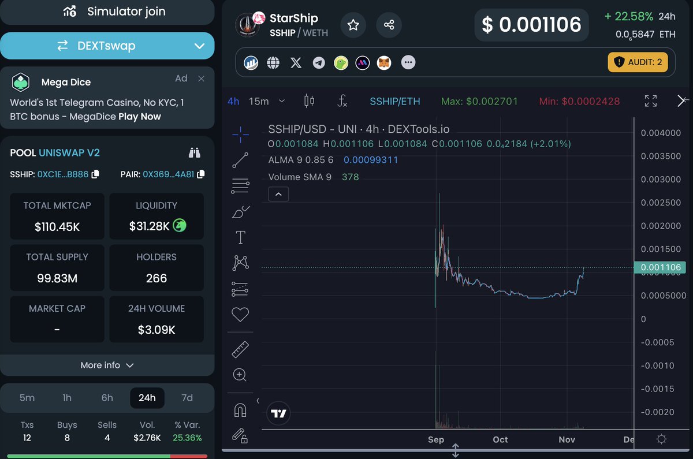The image size is (693, 459).
Task: Add StarShip to favorites with star
Action: pos(353,25)
